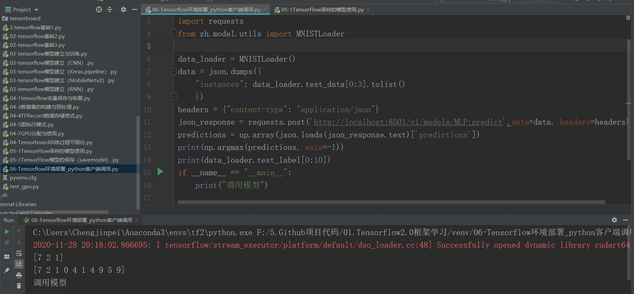The width and height of the screenshot is (634, 294).
Task: Click the editor horizontal scrollbar
Action: (x=391, y=202)
